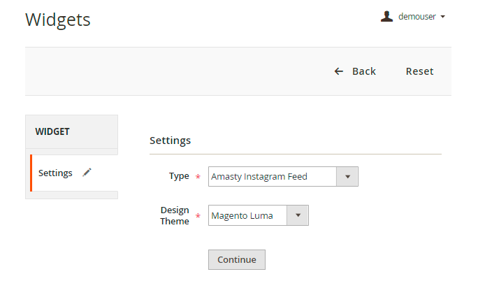This screenshot has width=478, height=288.
Task: Click the left arrow Back icon
Action: (x=339, y=71)
